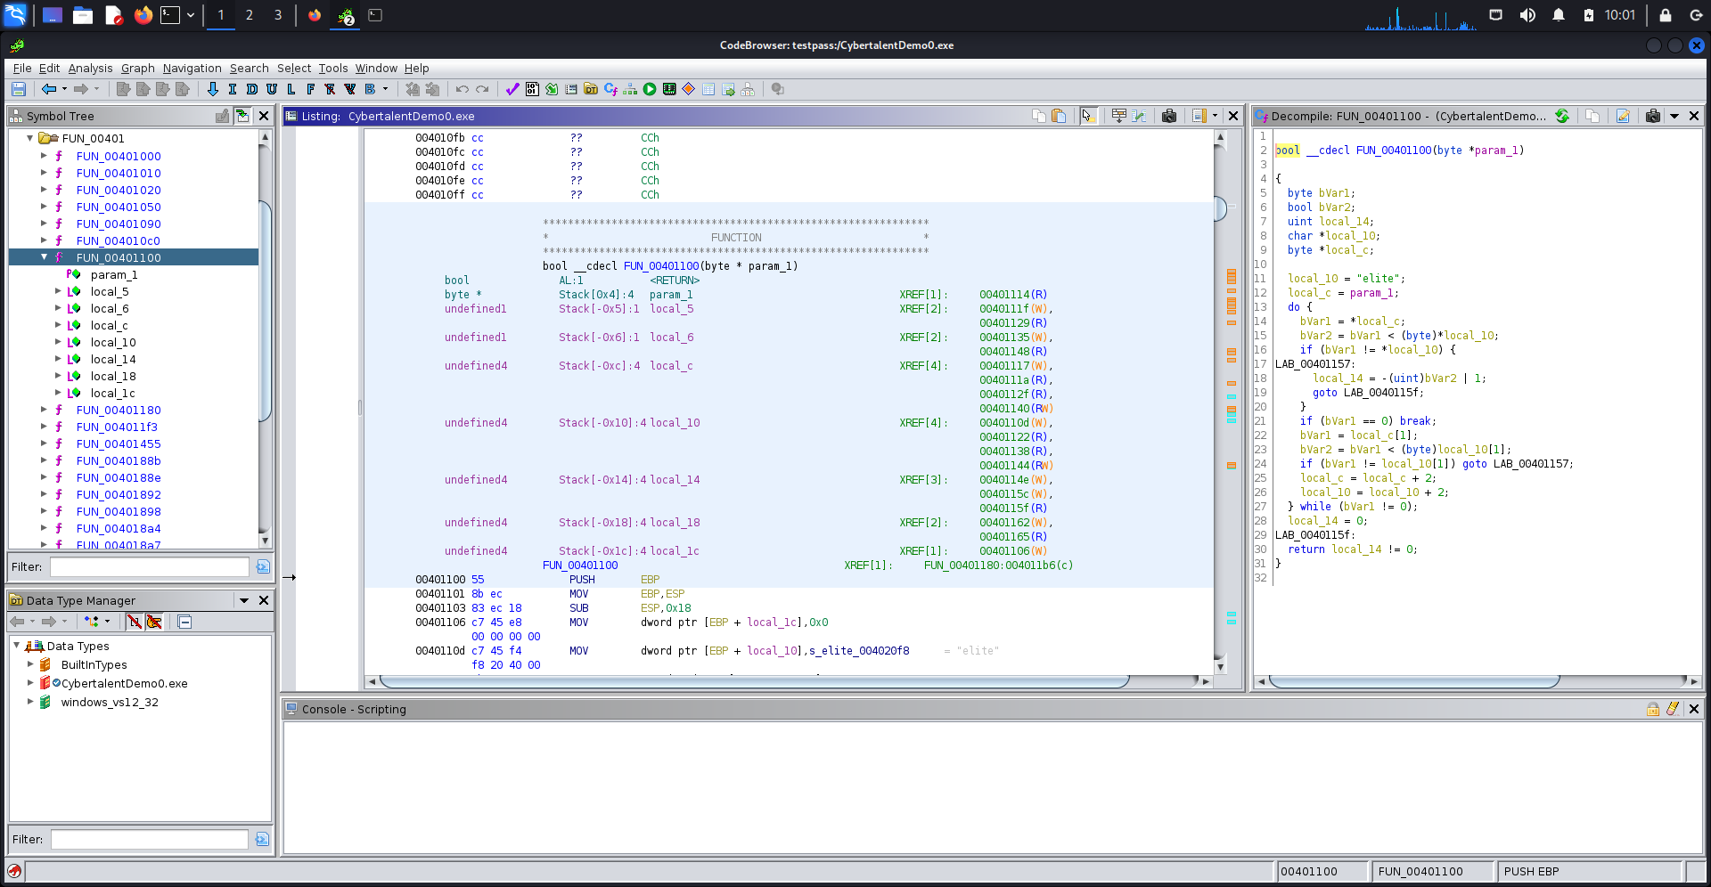Follow XREF FUN_00401180:004011b6(c)
This screenshot has height=887, width=1711.
(x=998, y=566)
